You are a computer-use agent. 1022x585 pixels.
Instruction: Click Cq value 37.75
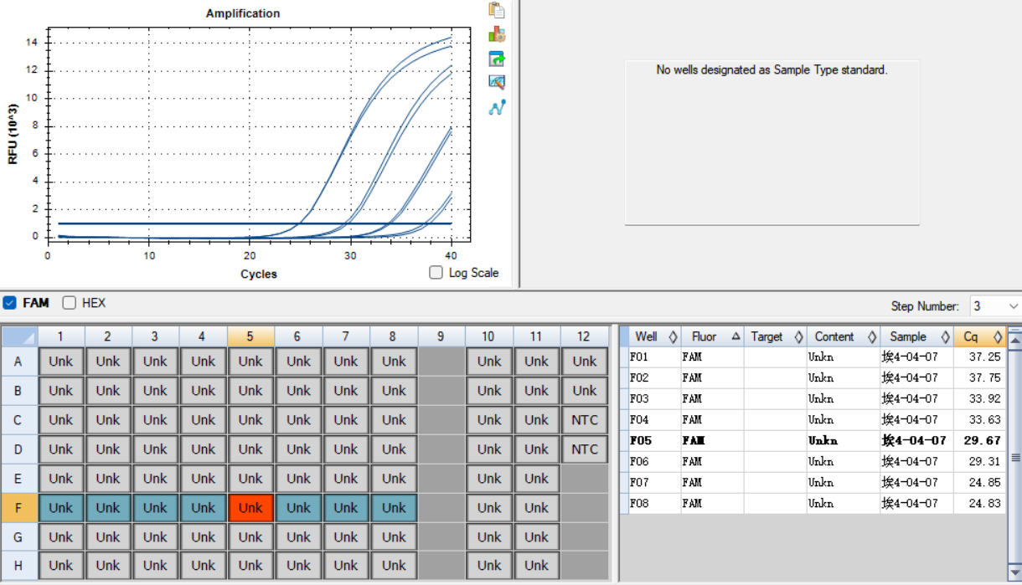click(979, 377)
